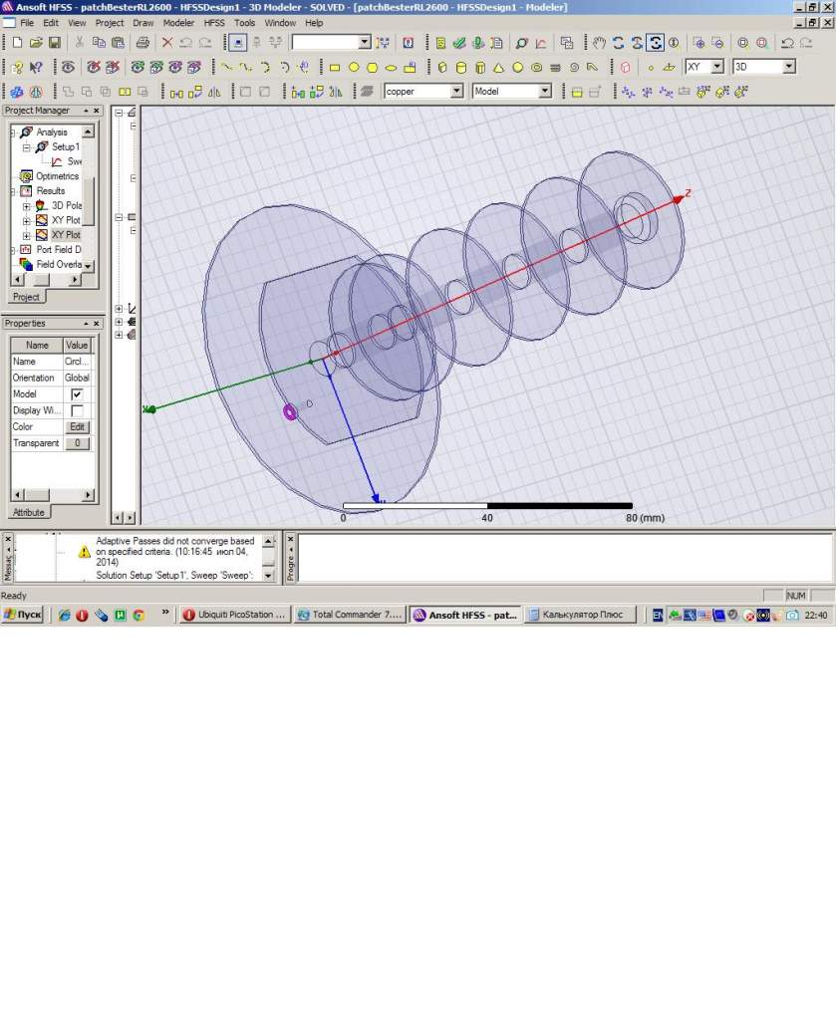
Task: Select the Draw rectangle tool
Action: pos(335,67)
